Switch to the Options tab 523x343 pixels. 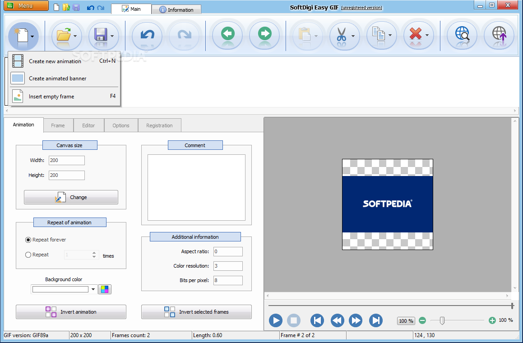tap(121, 125)
